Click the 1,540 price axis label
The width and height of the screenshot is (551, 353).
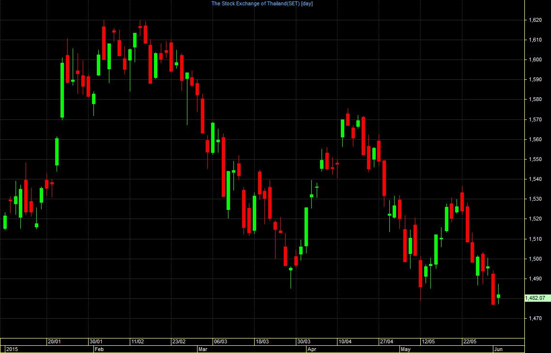(535, 179)
